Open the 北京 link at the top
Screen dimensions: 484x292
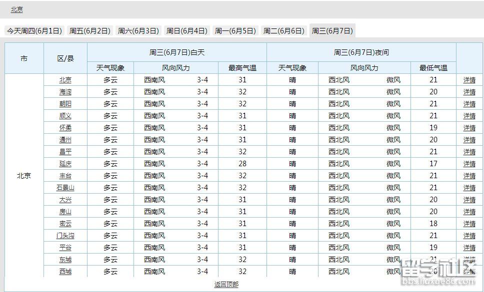point(17,9)
